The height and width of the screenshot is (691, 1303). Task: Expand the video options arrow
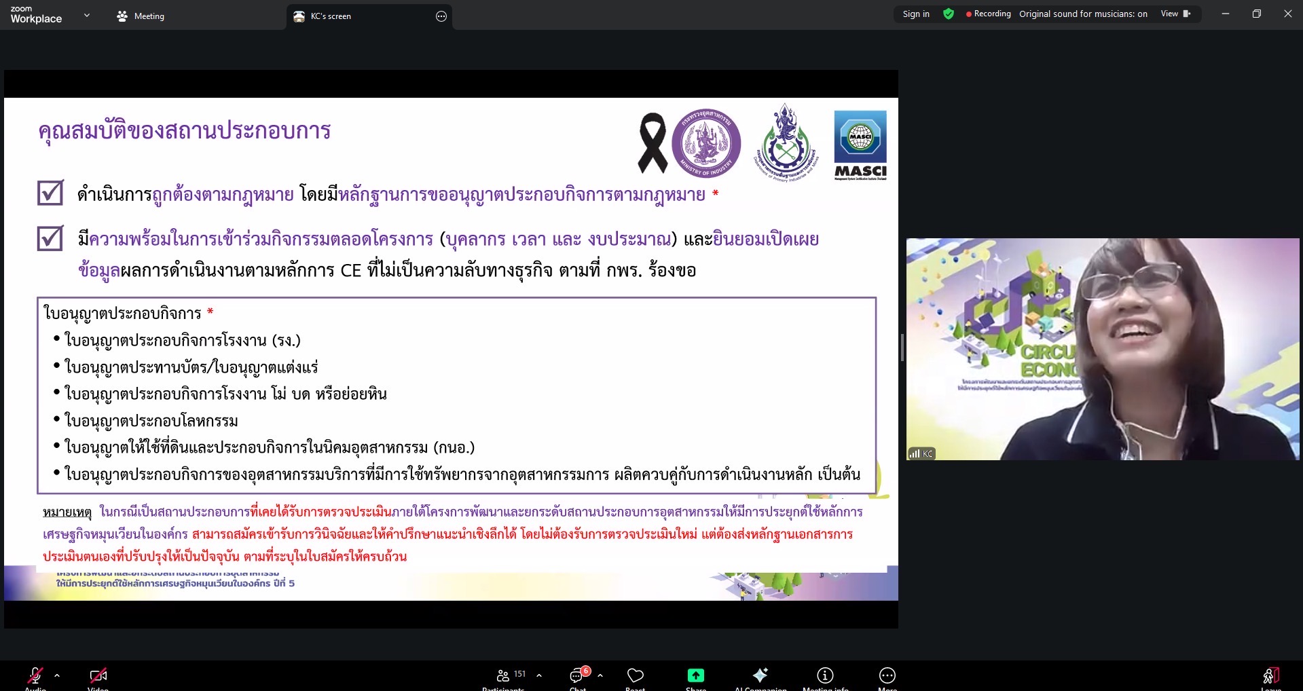tap(119, 676)
